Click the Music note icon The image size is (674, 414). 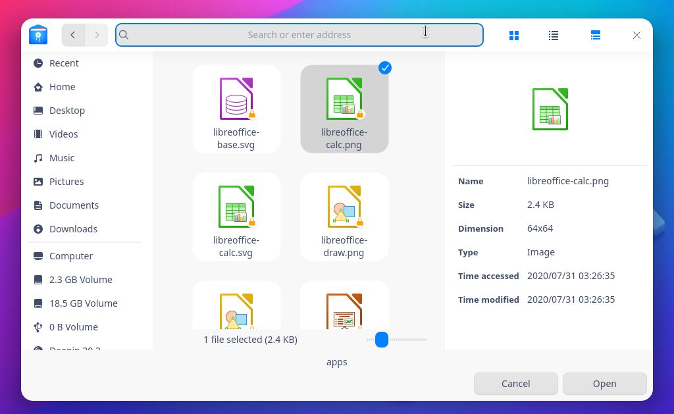38,158
